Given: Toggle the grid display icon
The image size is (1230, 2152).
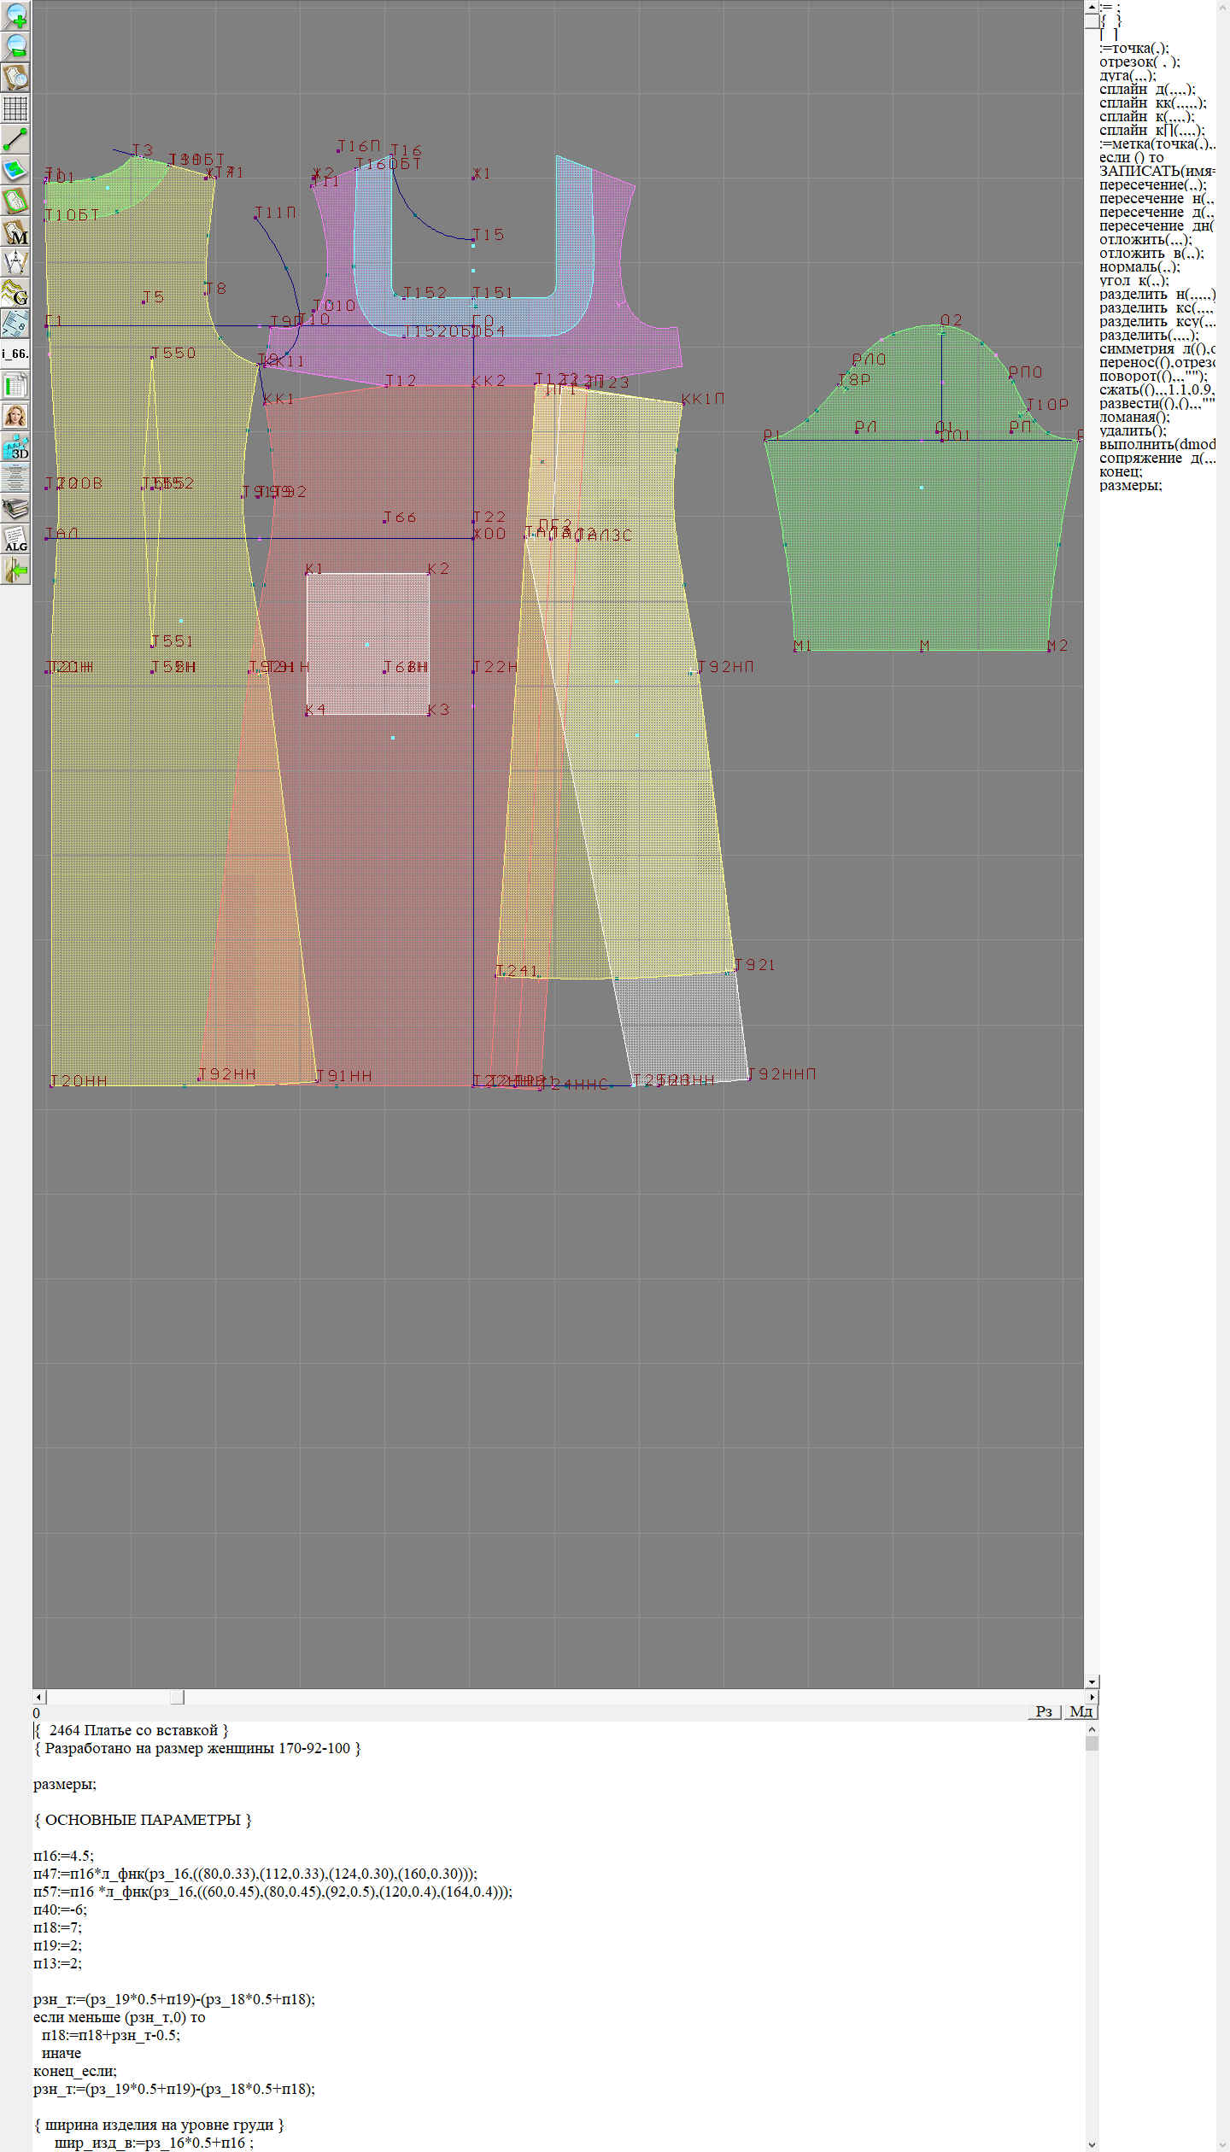Looking at the screenshot, I should [15, 108].
